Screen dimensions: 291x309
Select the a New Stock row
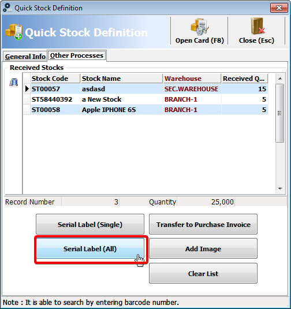pos(146,99)
